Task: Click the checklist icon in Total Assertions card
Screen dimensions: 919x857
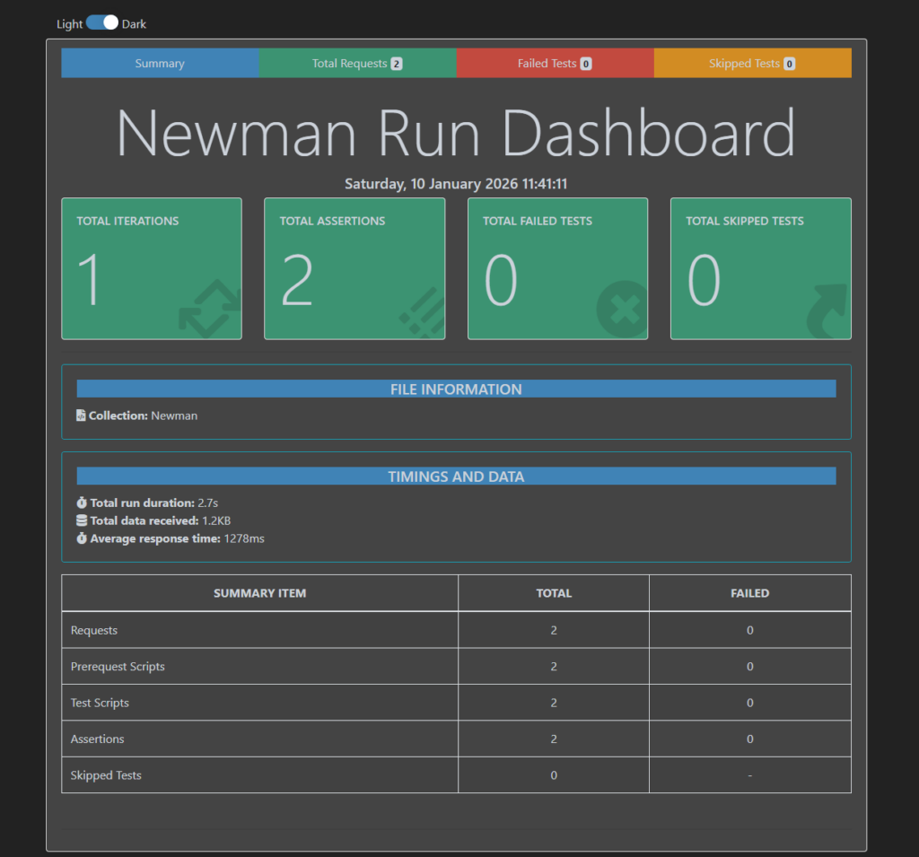Action: coord(421,312)
